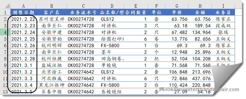This screenshot has height=99, width=246.
Task: Select column H header
Action: click(200, 6)
